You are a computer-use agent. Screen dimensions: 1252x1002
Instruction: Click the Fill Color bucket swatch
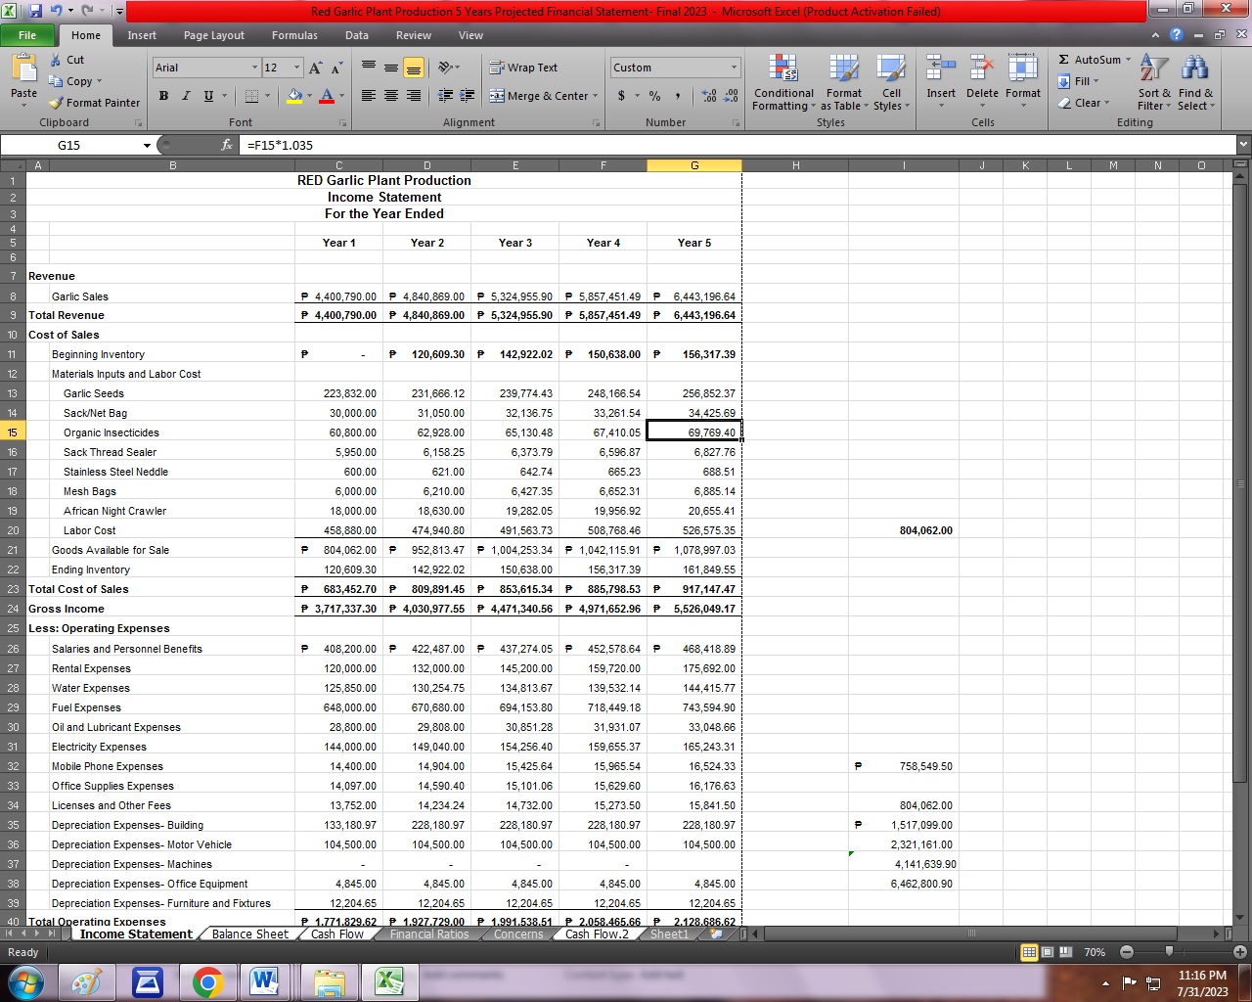pos(293,96)
